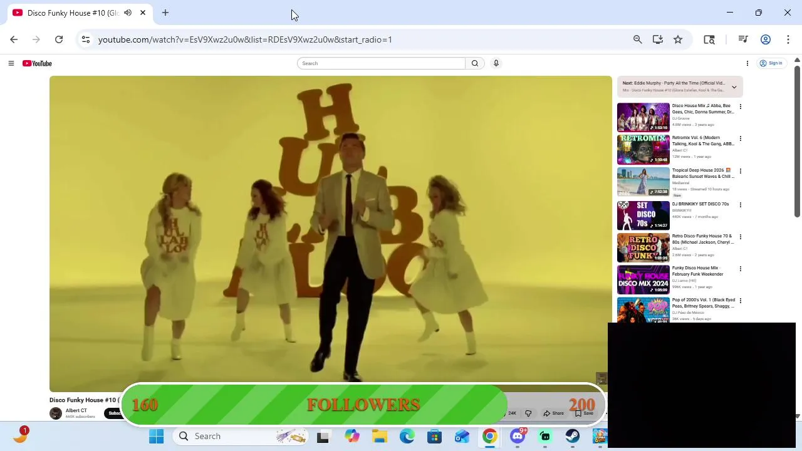Image resolution: width=802 pixels, height=451 pixels.
Task: Sign in to YouTube
Action: click(x=771, y=63)
